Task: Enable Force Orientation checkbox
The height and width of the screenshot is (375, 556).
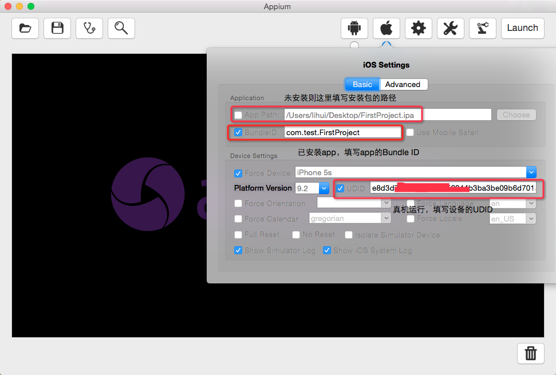Action: [x=238, y=203]
